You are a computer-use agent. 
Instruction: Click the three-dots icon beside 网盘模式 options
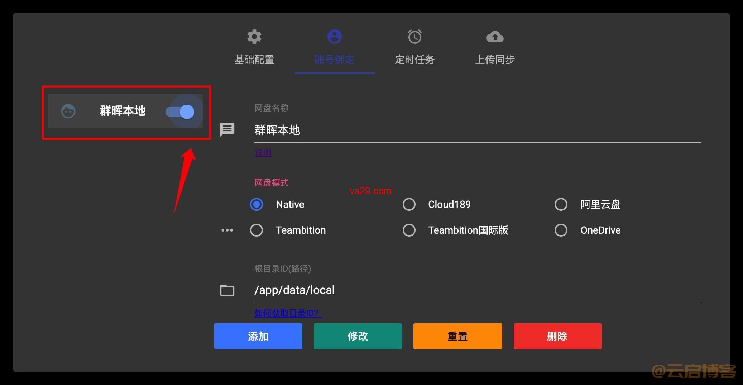(227, 230)
